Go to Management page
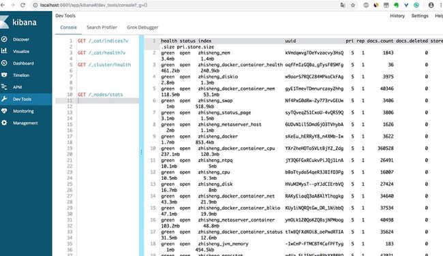 tap(25, 123)
